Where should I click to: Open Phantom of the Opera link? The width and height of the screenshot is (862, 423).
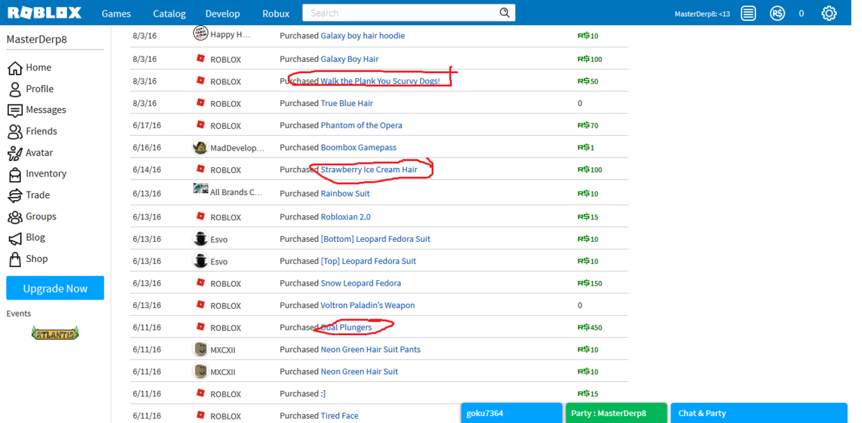click(x=361, y=125)
